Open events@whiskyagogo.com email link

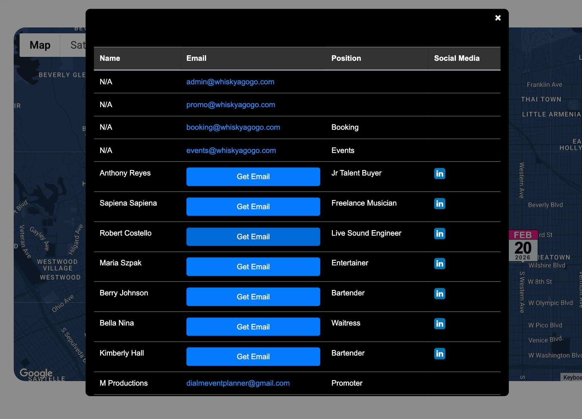point(231,150)
